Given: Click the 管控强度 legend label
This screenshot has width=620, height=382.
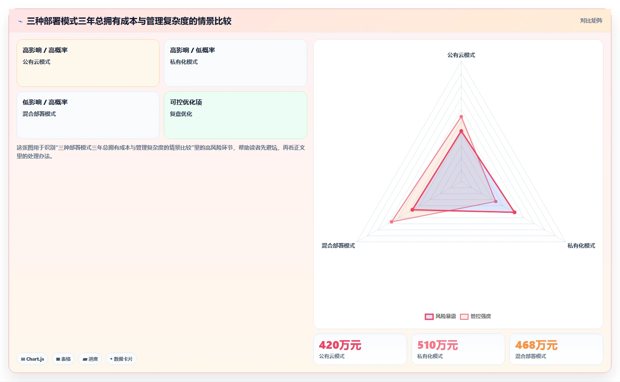Looking at the screenshot, I should pos(480,316).
